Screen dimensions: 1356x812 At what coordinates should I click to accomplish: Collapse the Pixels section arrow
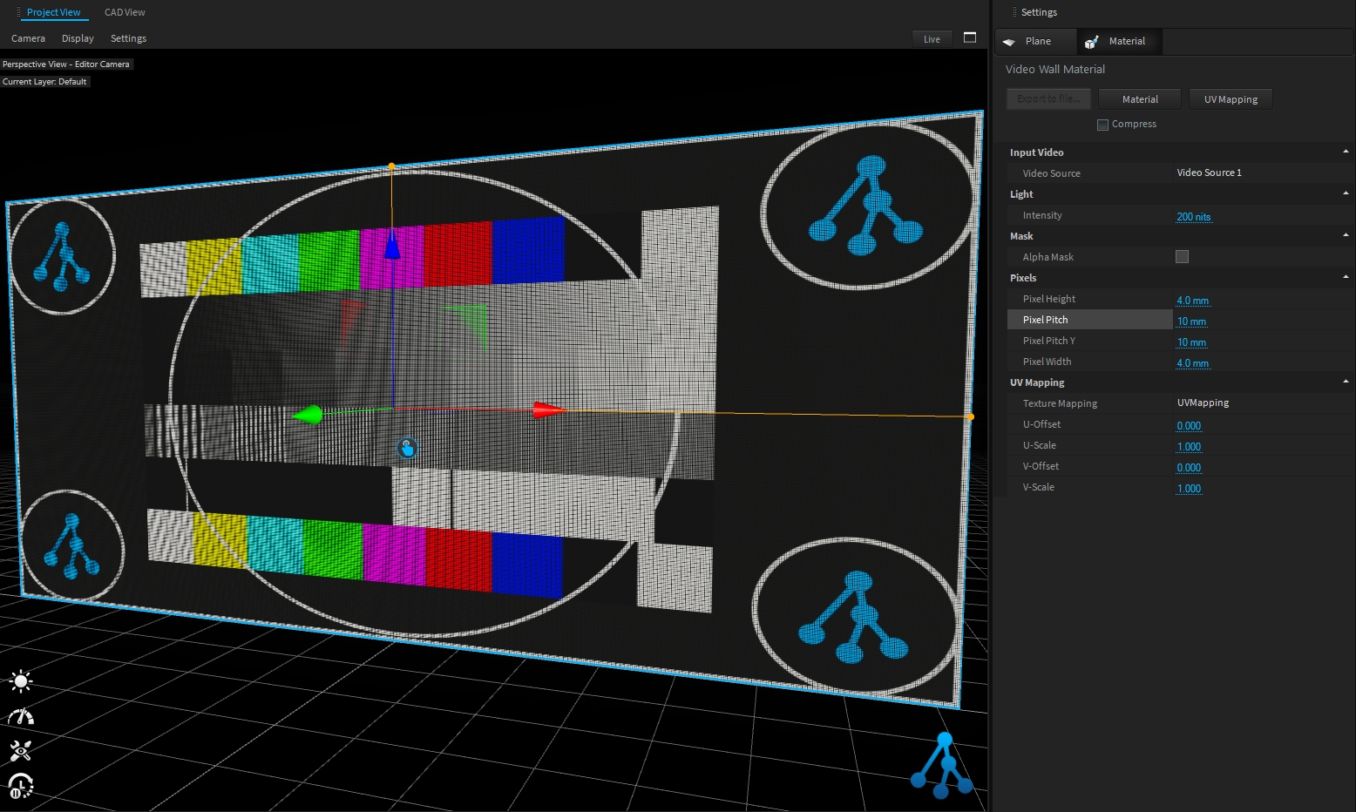(1346, 278)
